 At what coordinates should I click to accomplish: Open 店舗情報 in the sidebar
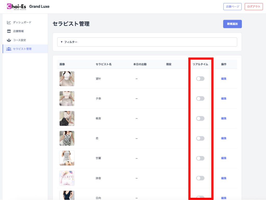(18, 31)
